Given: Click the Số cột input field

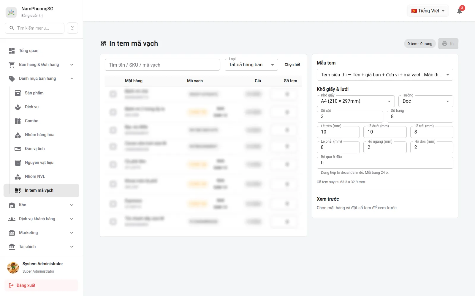Looking at the screenshot, I should pyautogui.click(x=350, y=117).
